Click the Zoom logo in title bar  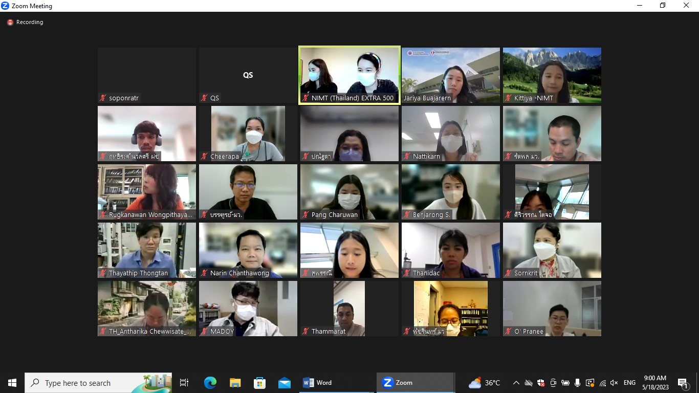point(6,6)
